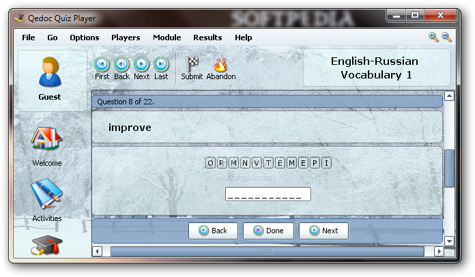Viewport: 475px width, 277px height.
Task: Click the toolbar Back arrow icon
Action: 121,65
